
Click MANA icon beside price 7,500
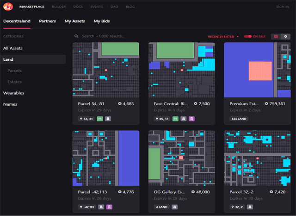(196, 104)
